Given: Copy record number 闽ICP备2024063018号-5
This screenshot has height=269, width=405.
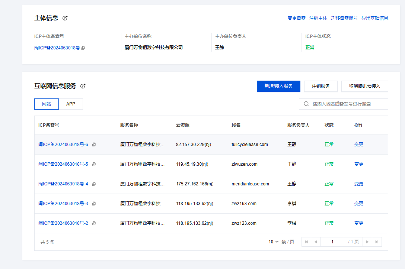Looking at the screenshot, I should 94,164.
